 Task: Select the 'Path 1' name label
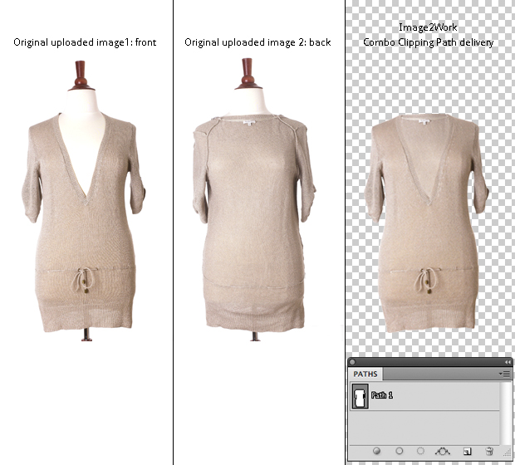pyautogui.click(x=382, y=395)
